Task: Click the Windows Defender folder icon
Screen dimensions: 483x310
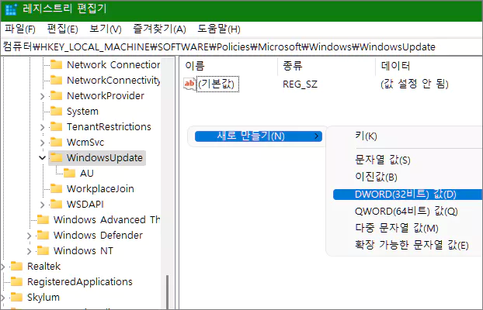Action: (43, 235)
